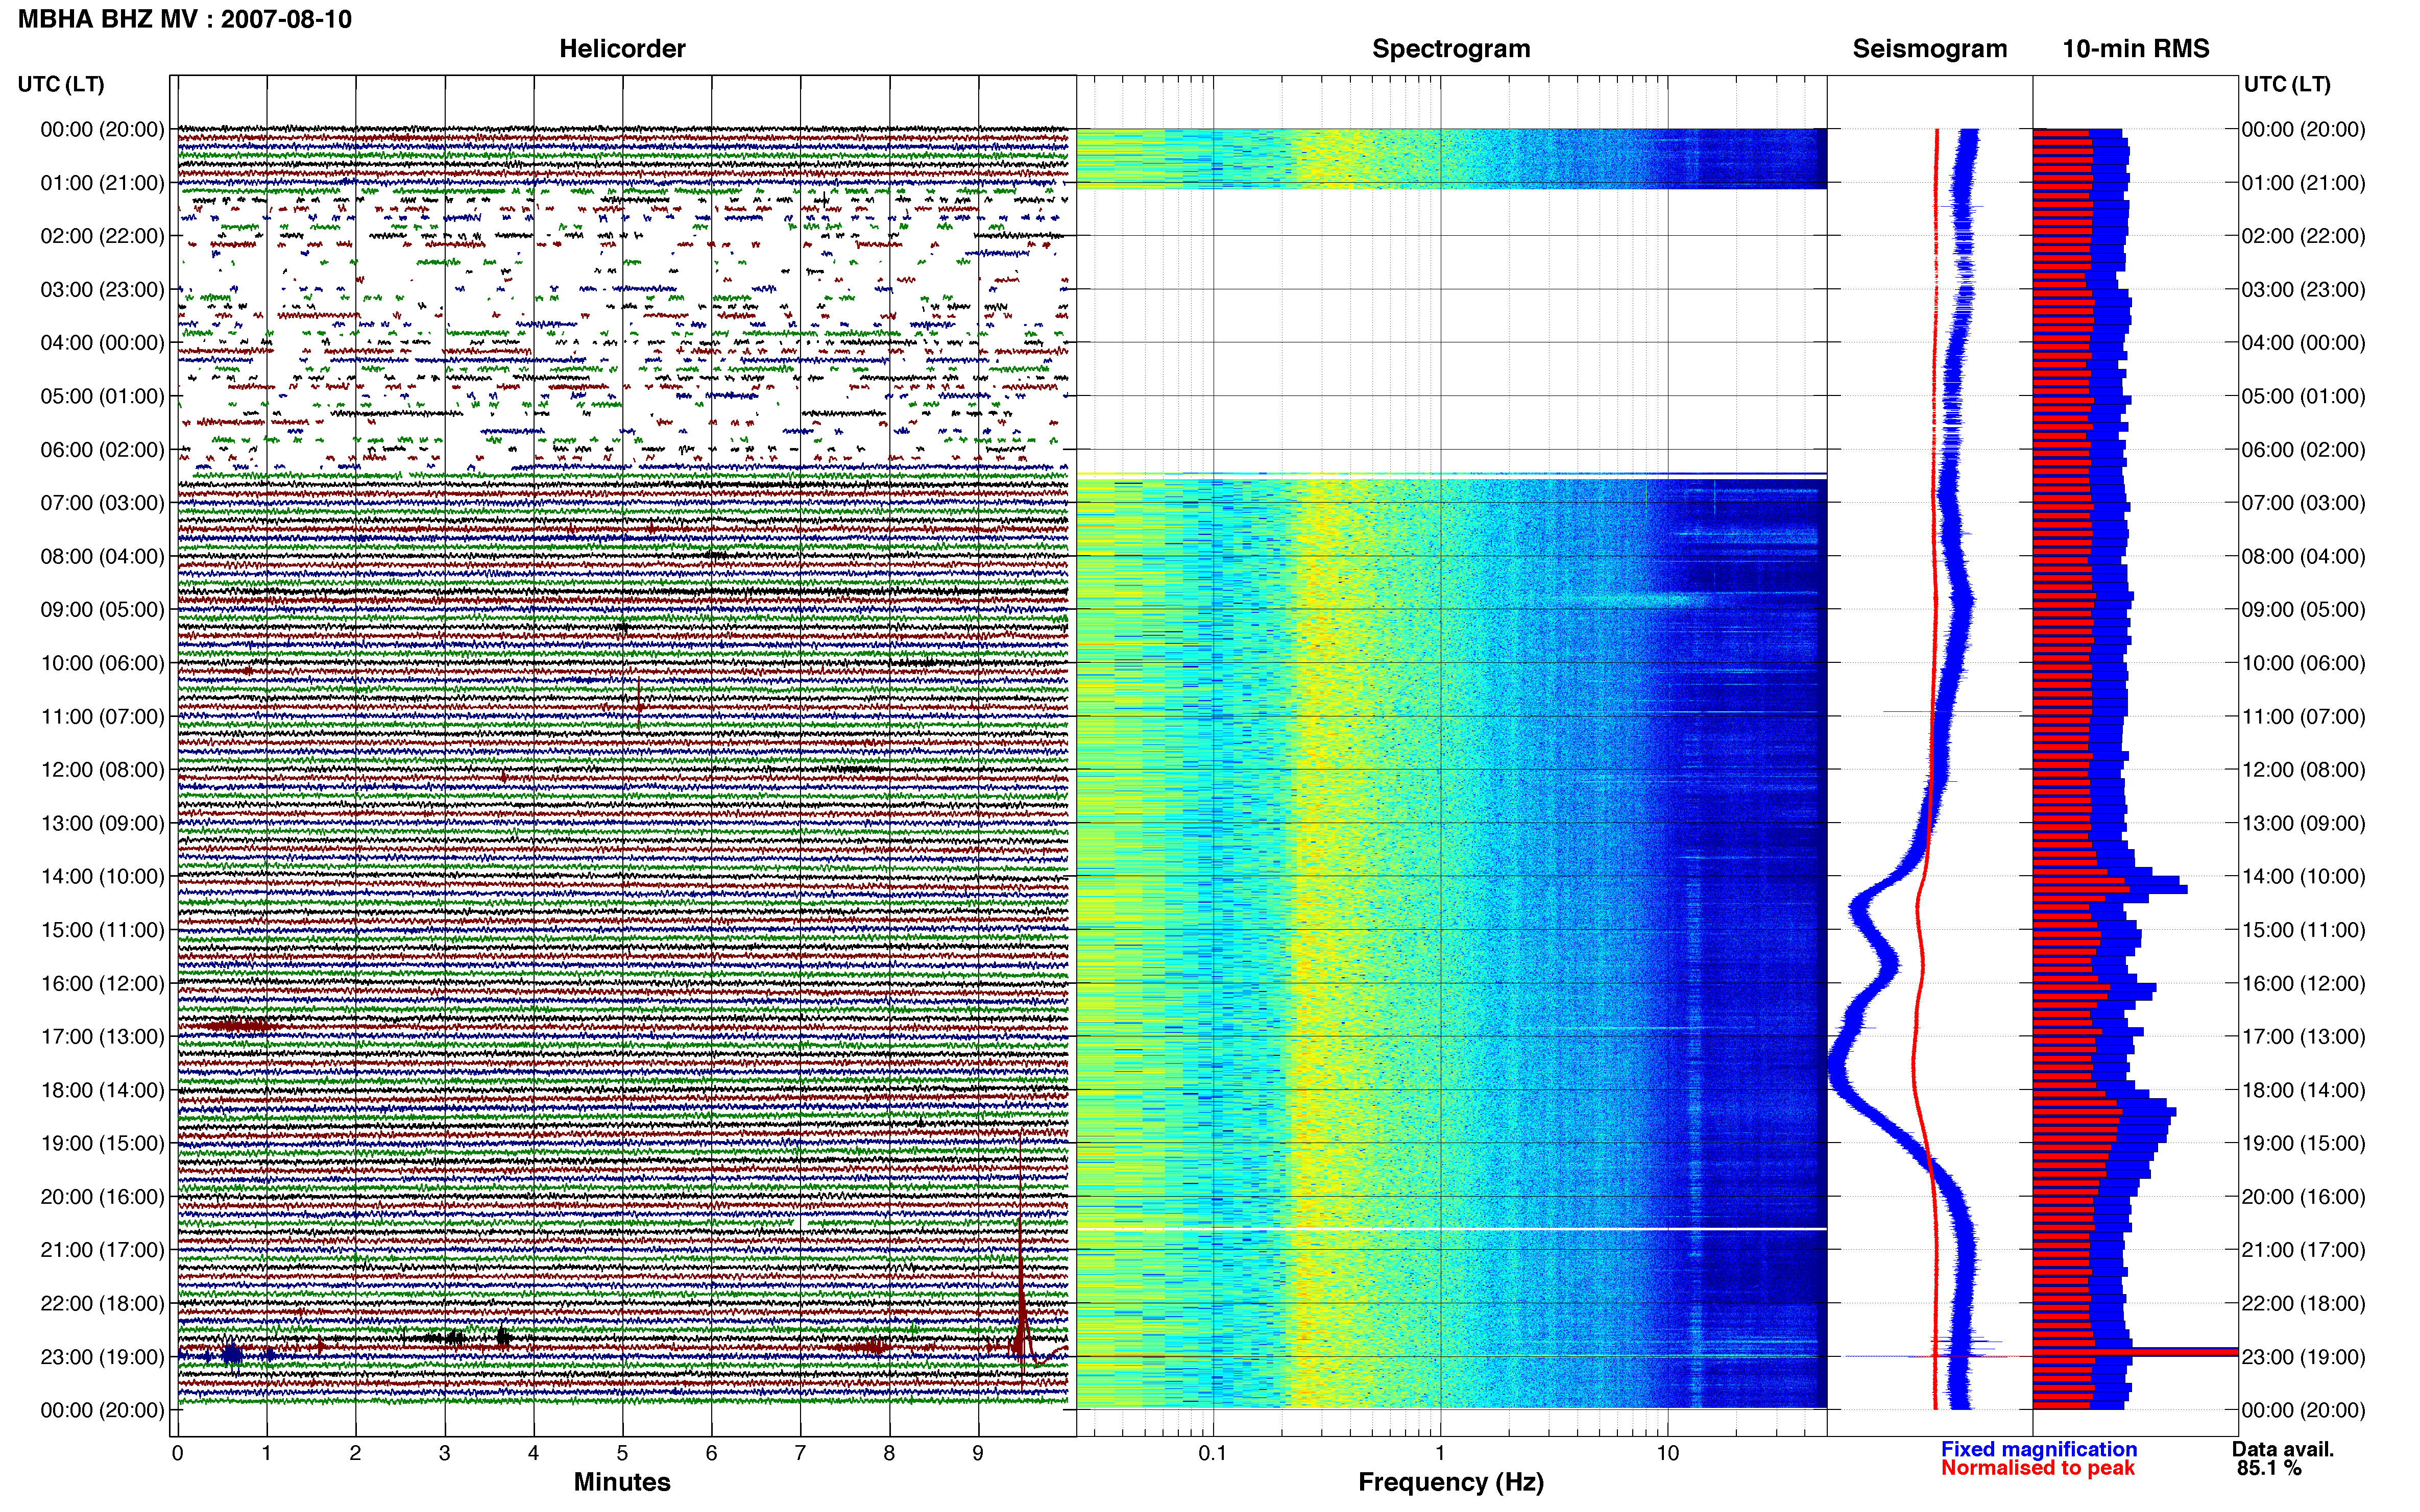
Task: Click the '1' frequency tick label
Action: pos(1441,1454)
